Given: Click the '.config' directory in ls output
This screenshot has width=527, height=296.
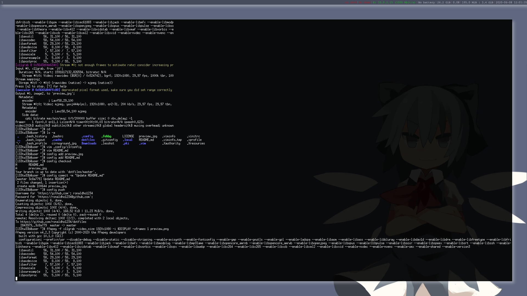Looking at the screenshot, I should point(87,136).
